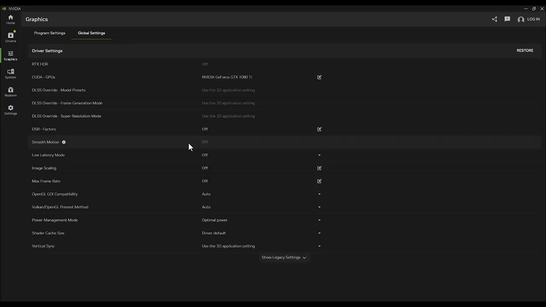This screenshot has height=307, width=546.
Task: Edit the DSR - Factors setting
Action: point(319,129)
